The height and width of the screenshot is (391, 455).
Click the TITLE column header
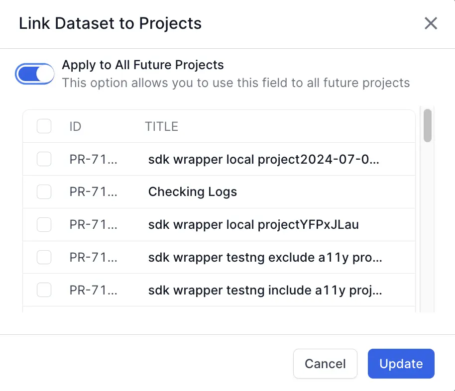point(161,126)
